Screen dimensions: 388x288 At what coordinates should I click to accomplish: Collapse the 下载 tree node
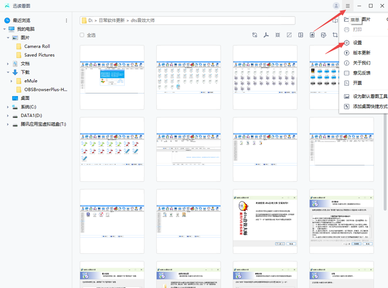point(8,72)
